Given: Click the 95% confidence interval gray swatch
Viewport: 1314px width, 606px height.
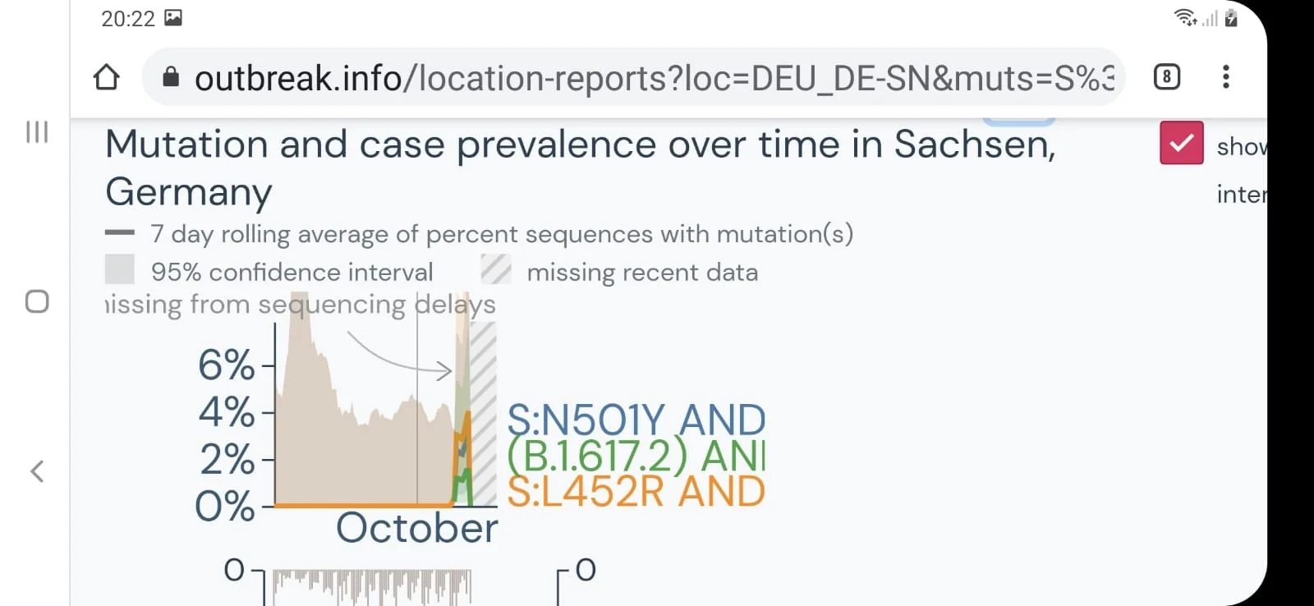Looking at the screenshot, I should pyautogui.click(x=120, y=269).
